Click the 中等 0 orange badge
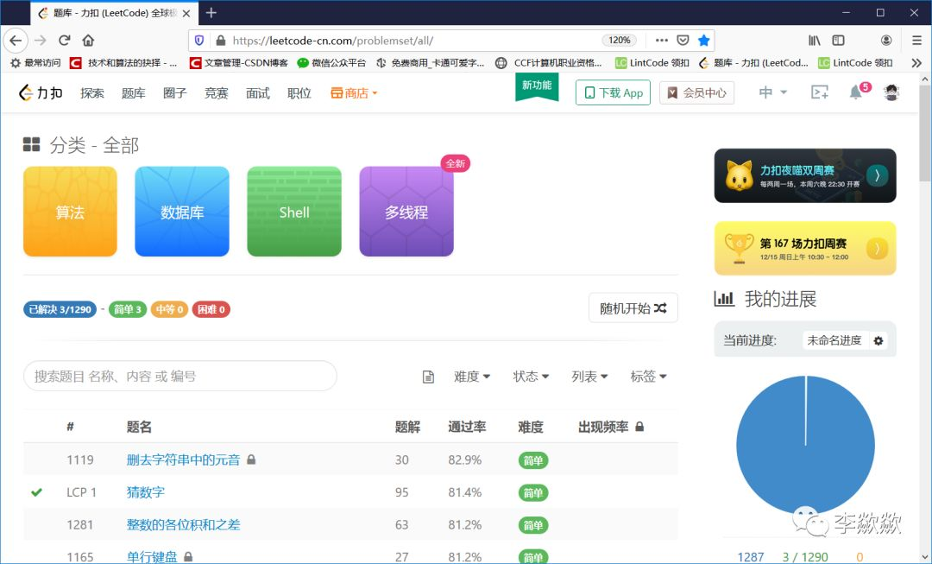 click(x=169, y=309)
